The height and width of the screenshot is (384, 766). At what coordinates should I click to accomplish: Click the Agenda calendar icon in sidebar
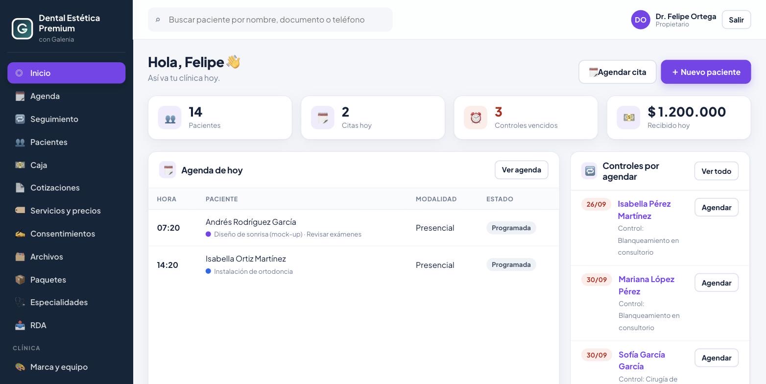pos(20,96)
